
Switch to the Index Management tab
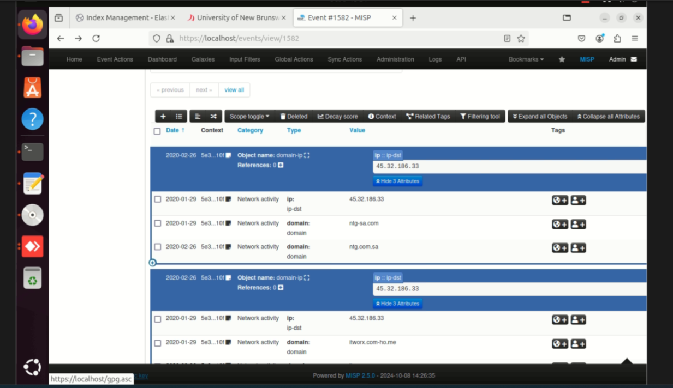(x=125, y=18)
